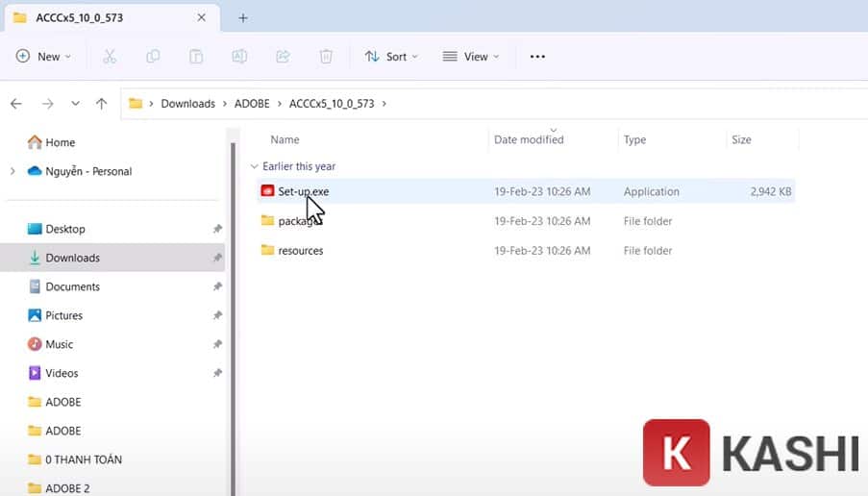Select the packages folder

click(526, 221)
